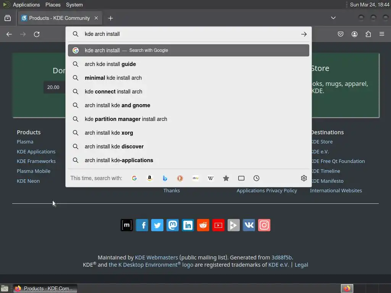Viewport: 391px width, 293px height.
Task: Open KDE Mastodon social icon
Action: pos(173,225)
